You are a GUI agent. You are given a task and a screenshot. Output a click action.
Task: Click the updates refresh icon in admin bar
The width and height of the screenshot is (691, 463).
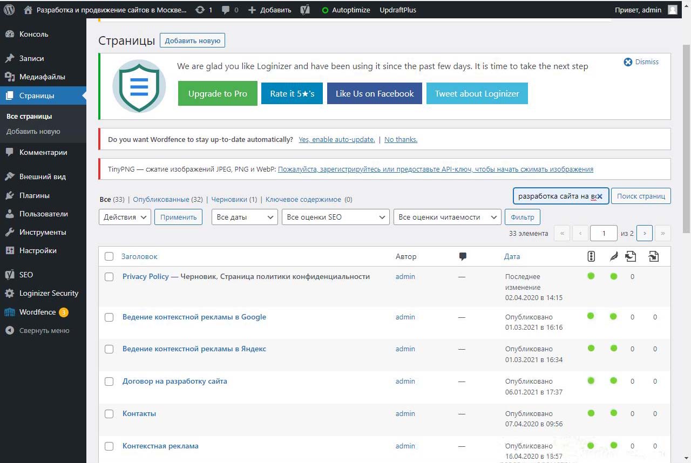200,10
